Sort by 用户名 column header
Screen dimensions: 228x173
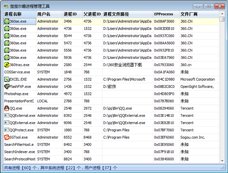[x=49, y=14]
